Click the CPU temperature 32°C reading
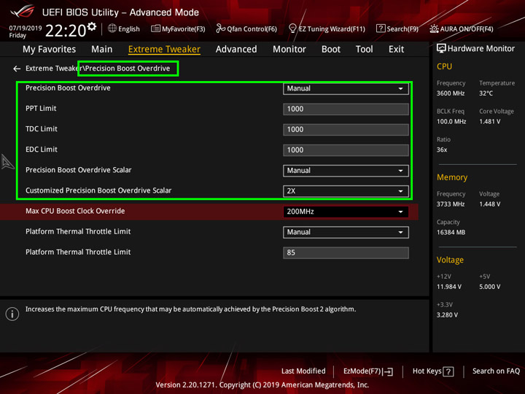This screenshot has height=394, width=525. click(486, 93)
